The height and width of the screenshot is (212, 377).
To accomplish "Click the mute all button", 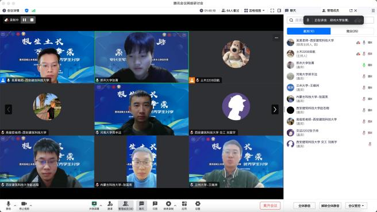I will click(x=305, y=206).
